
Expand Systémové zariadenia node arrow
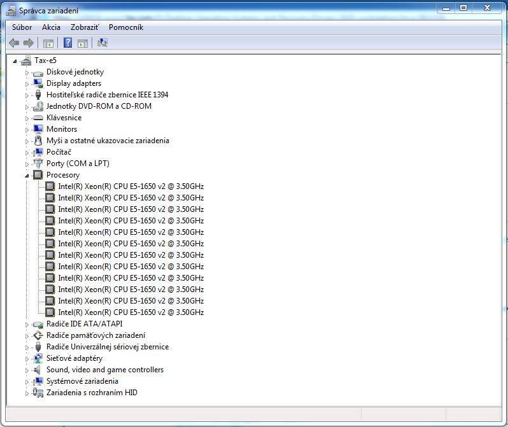[27, 382]
